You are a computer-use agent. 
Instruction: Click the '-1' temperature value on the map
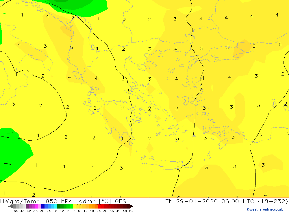[x=10, y=133]
